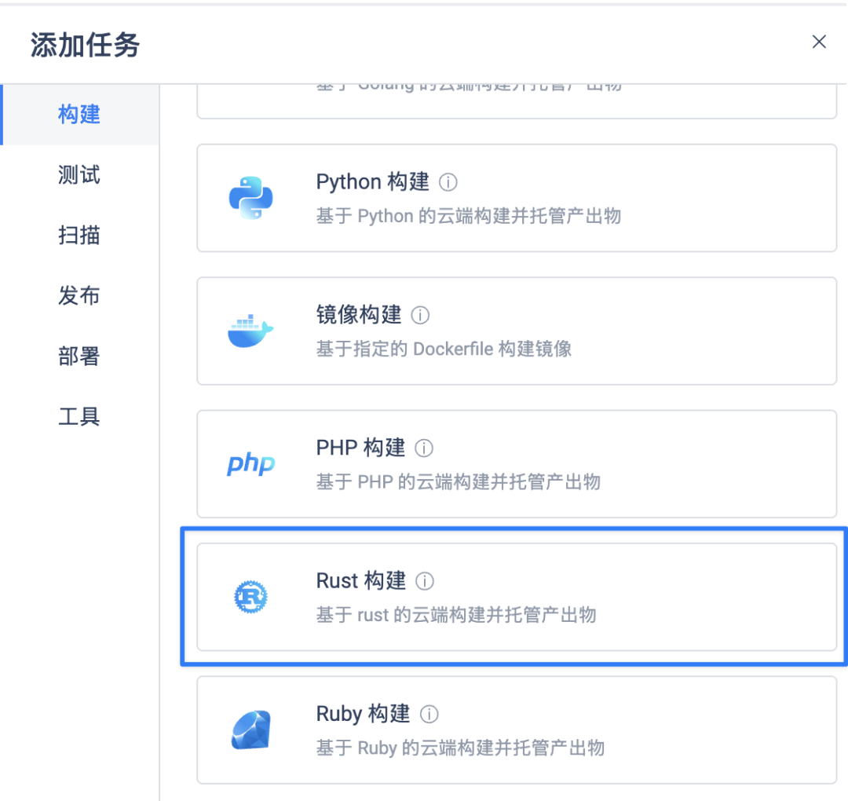Click the Ruby gem icon
Viewport: 848px width, 801px height.
(250, 730)
